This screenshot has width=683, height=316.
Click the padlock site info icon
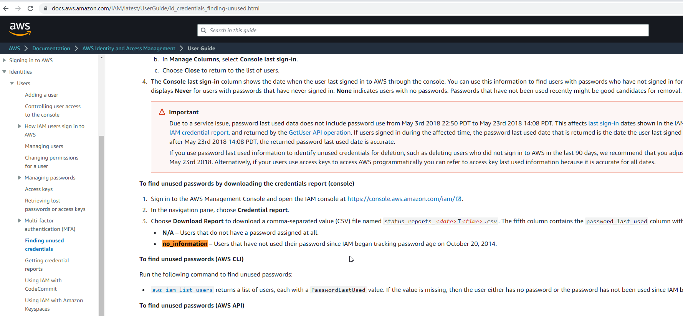click(46, 8)
